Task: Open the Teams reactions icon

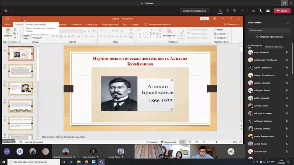Action: pyautogui.click(x=235, y=11)
